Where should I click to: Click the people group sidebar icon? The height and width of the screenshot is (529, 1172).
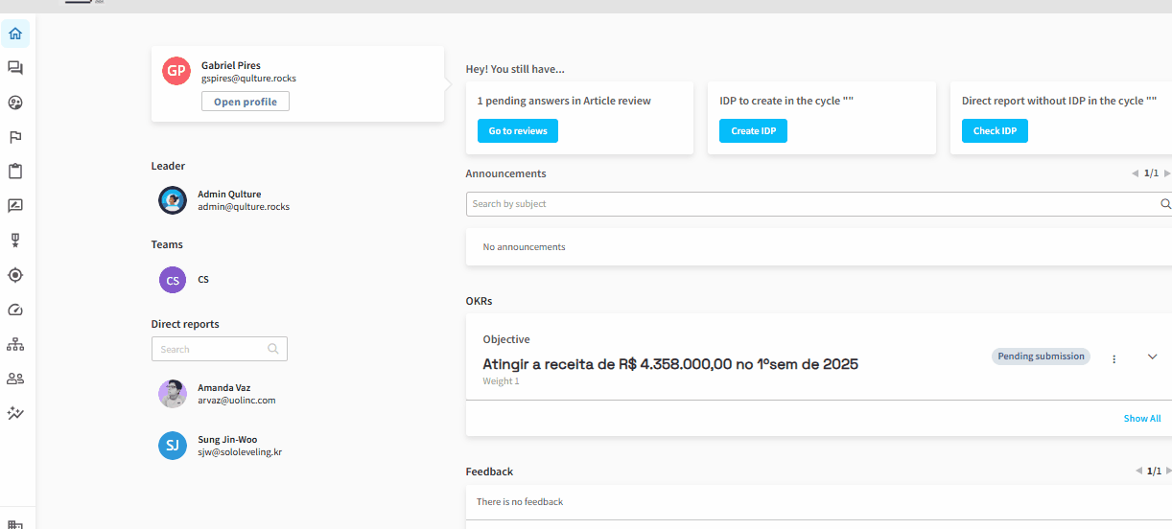pyautogui.click(x=15, y=379)
